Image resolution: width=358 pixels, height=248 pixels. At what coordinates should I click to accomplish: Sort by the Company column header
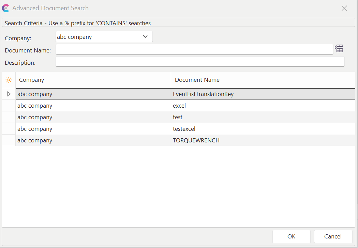point(93,80)
